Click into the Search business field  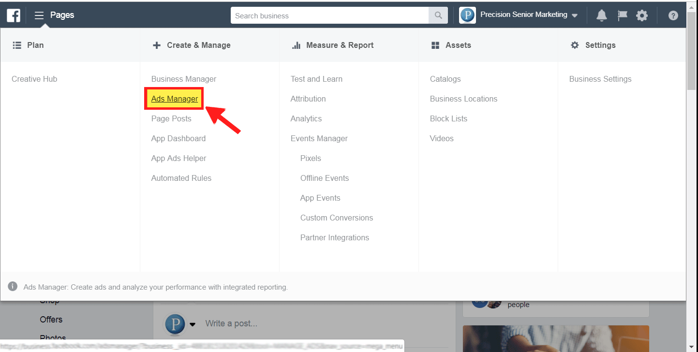330,15
